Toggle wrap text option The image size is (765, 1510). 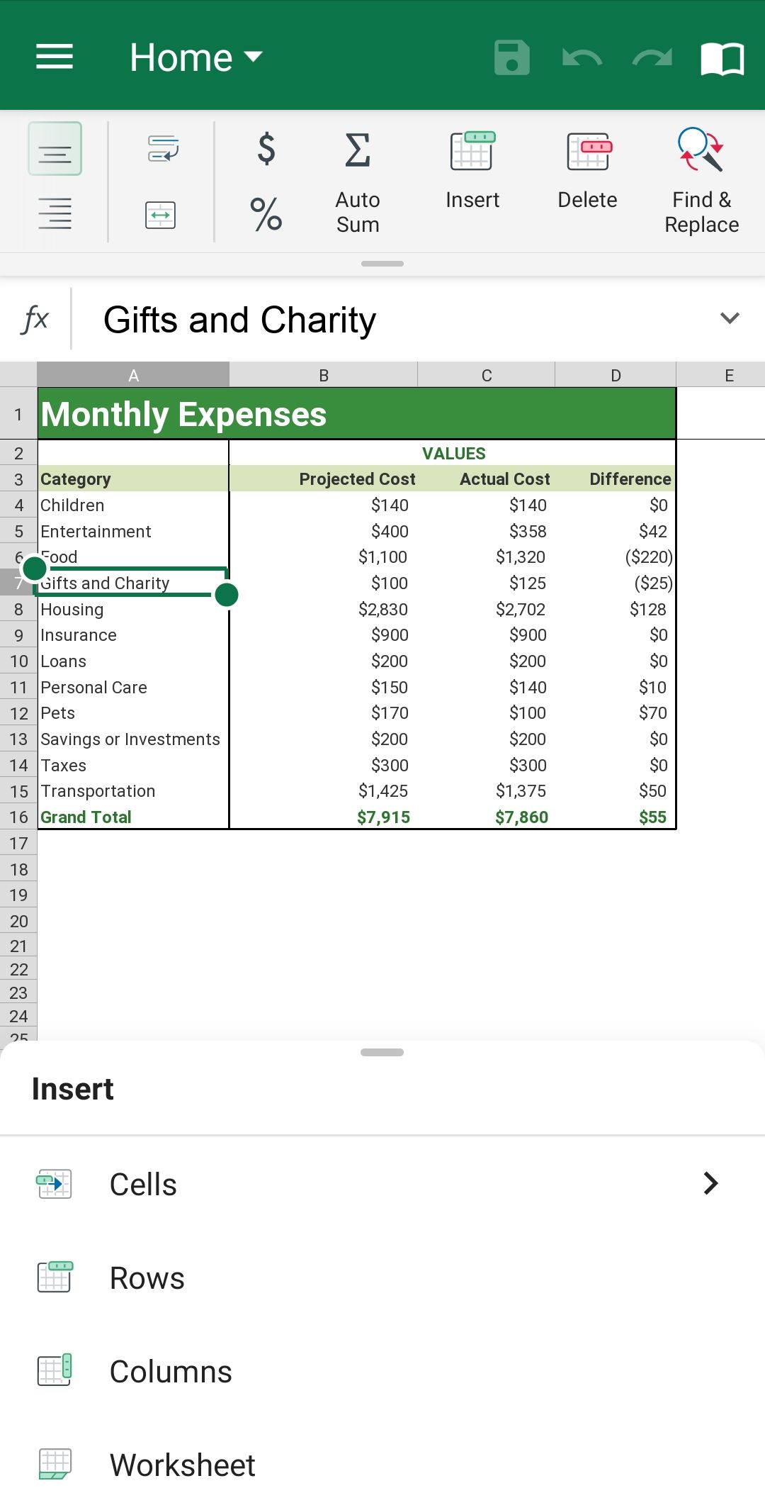pyautogui.click(x=163, y=149)
